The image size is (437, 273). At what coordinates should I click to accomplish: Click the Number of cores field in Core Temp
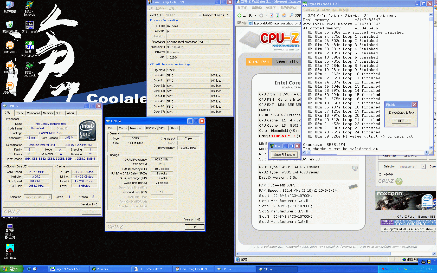pos(228,15)
